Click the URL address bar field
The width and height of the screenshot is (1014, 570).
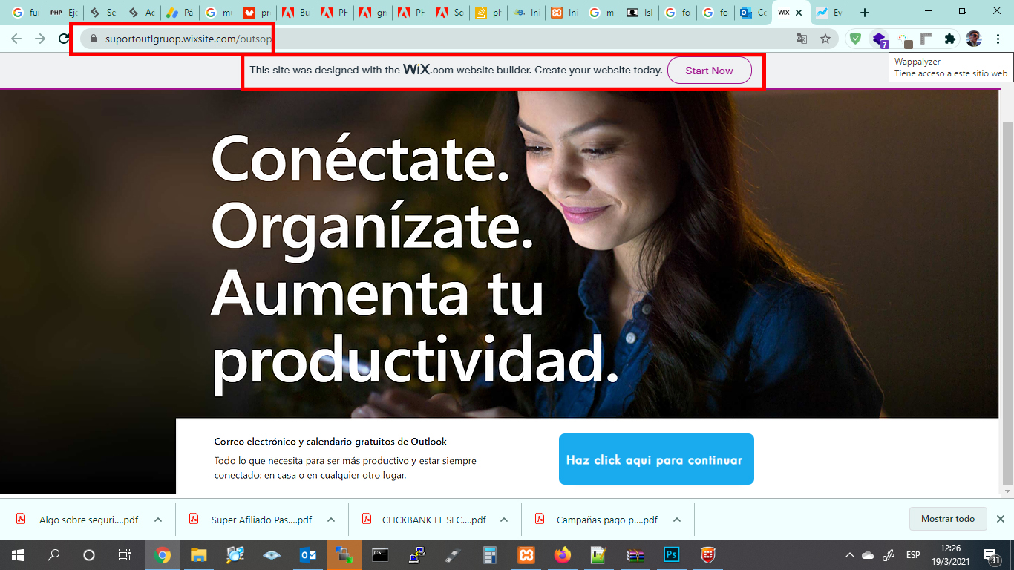(445, 39)
